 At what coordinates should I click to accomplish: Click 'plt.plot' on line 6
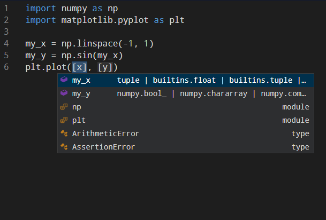click(46, 67)
